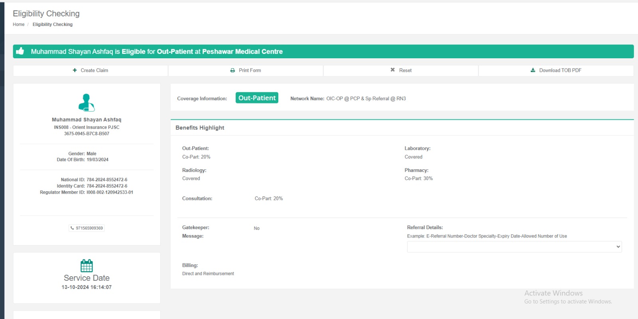638x319 pixels.
Task: Click the National ID number
Action: pyautogui.click(x=107, y=180)
